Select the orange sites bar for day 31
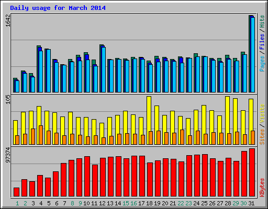This screenshot has width=268, height=209. click(x=253, y=137)
